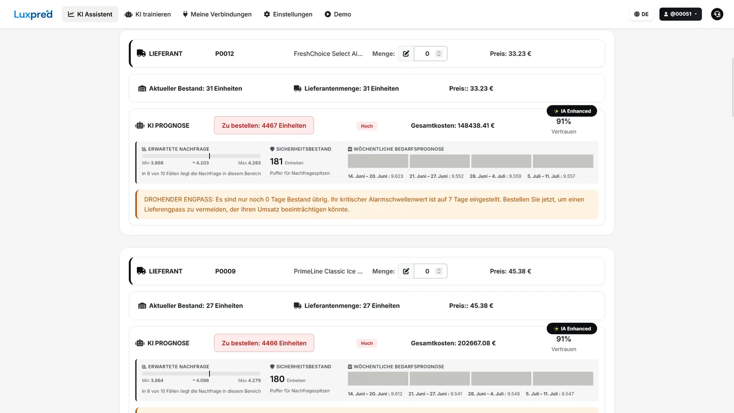Select the 14. Juni – 20. Juni bar for 9.612
The height and width of the screenshot is (413, 734).
point(378,378)
